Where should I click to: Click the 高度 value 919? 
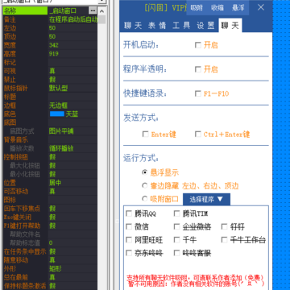pyautogui.click(x=54, y=54)
